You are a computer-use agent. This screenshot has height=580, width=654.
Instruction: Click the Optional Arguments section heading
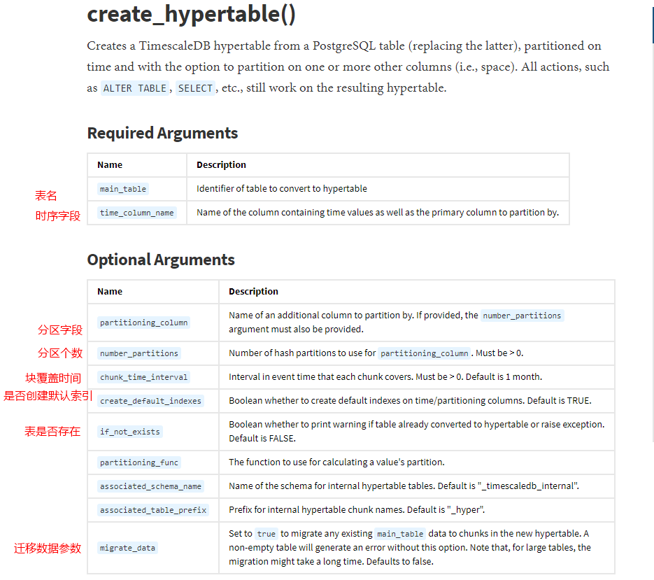tap(160, 260)
